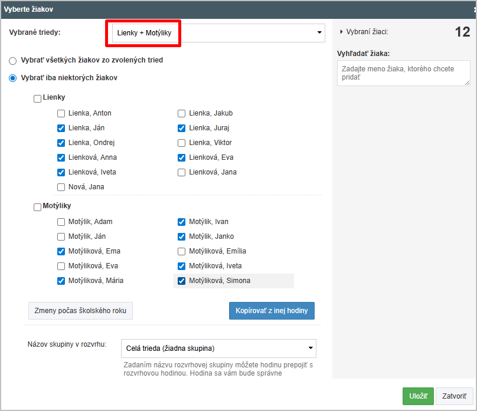Viewport: 477px width, 411px height.
Task: Check the whole Motýliky class checkbox
Action: (x=38, y=207)
